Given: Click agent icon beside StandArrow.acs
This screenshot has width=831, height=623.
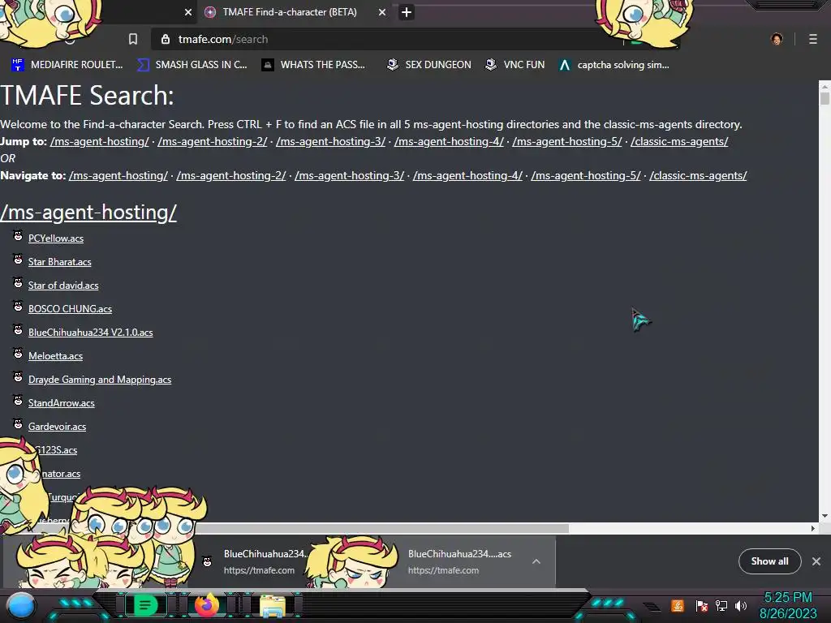Looking at the screenshot, I should pyautogui.click(x=18, y=401).
